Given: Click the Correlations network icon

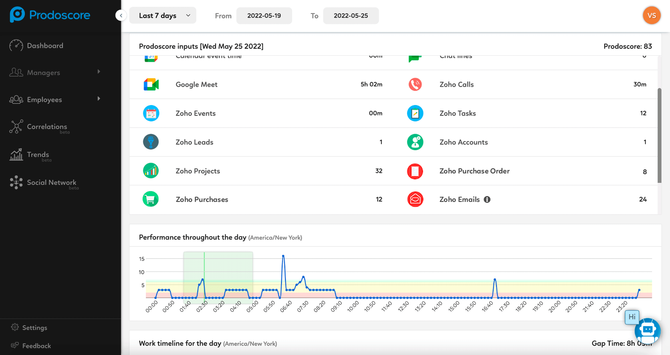Looking at the screenshot, I should [16, 127].
